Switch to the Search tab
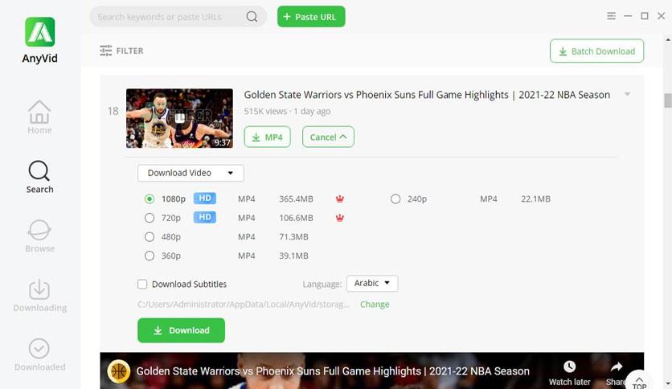 pos(39,177)
